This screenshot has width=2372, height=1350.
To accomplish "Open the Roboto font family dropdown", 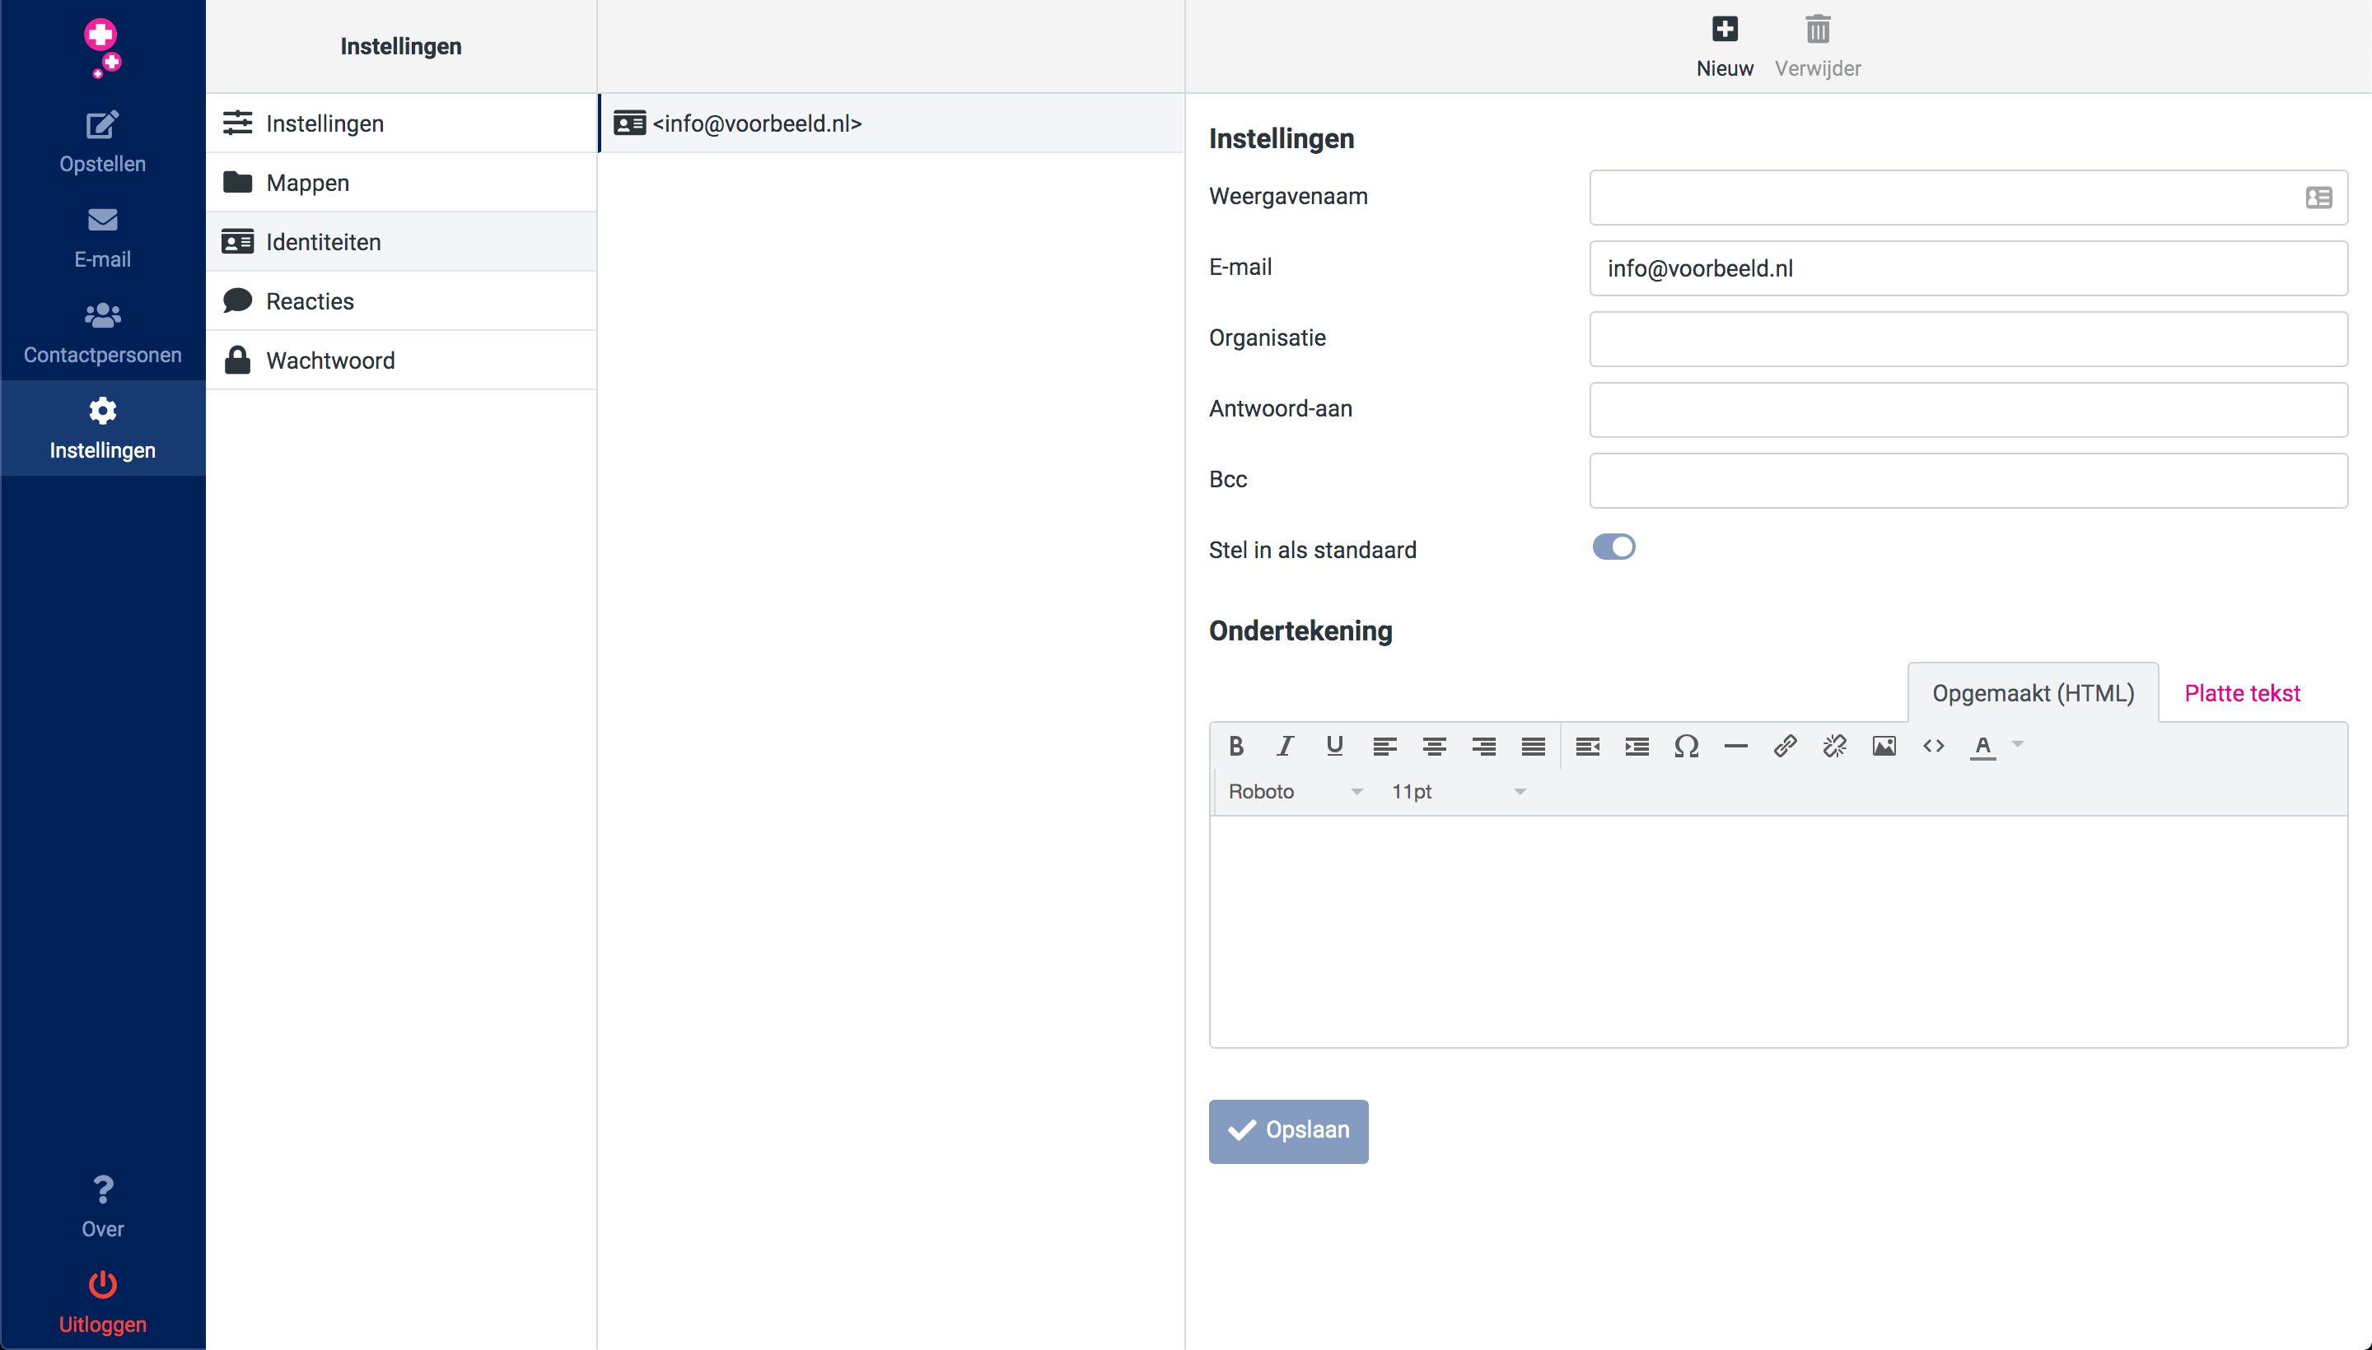I will [1294, 791].
